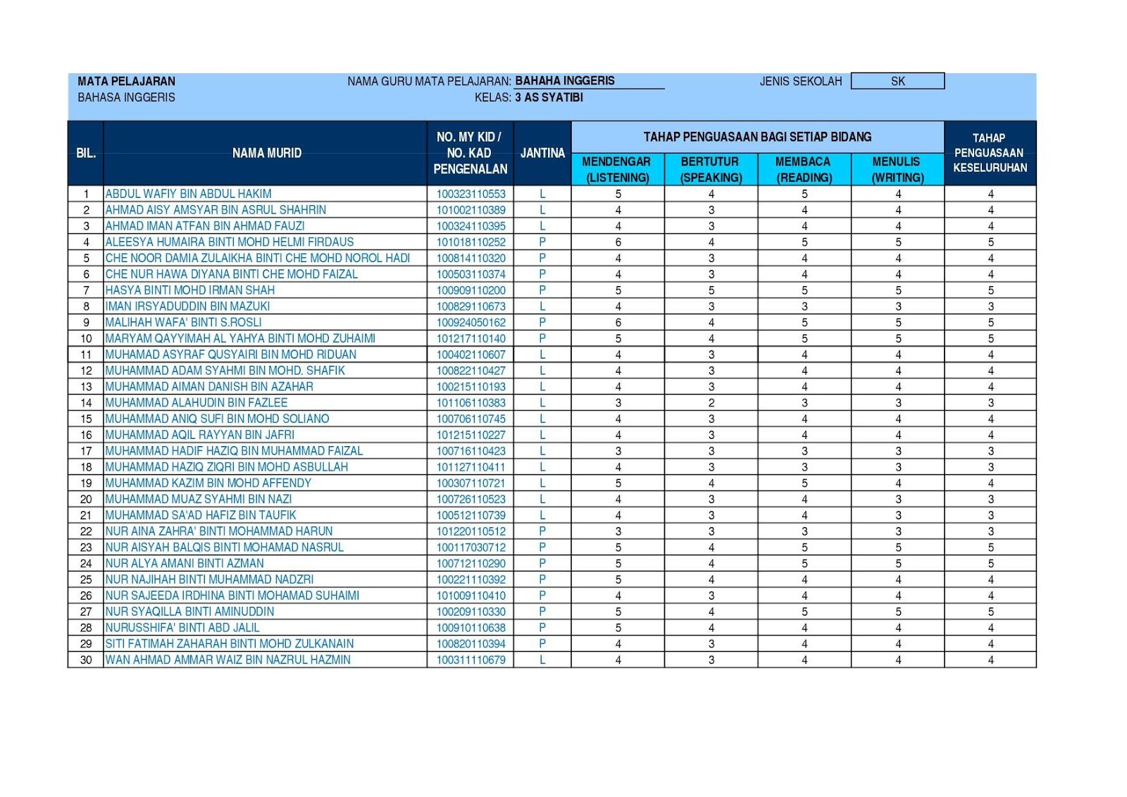Click name SITI FATIMAH ZAHARAH BINTI MOHD ZULKANAIN

pos(230,644)
